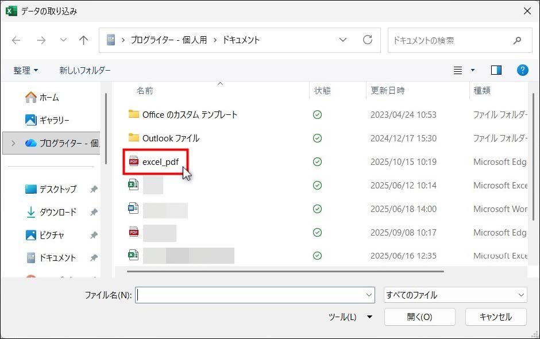
Task: Sort files by 更新日時 column
Action: pos(388,90)
